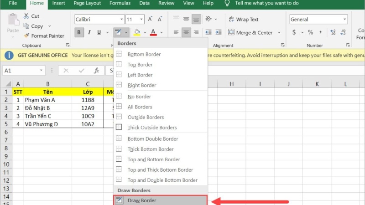Image resolution: width=365 pixels, height=205 pixels.
Task: Open the Calibri font name dropdown
Action: point(121,20)
